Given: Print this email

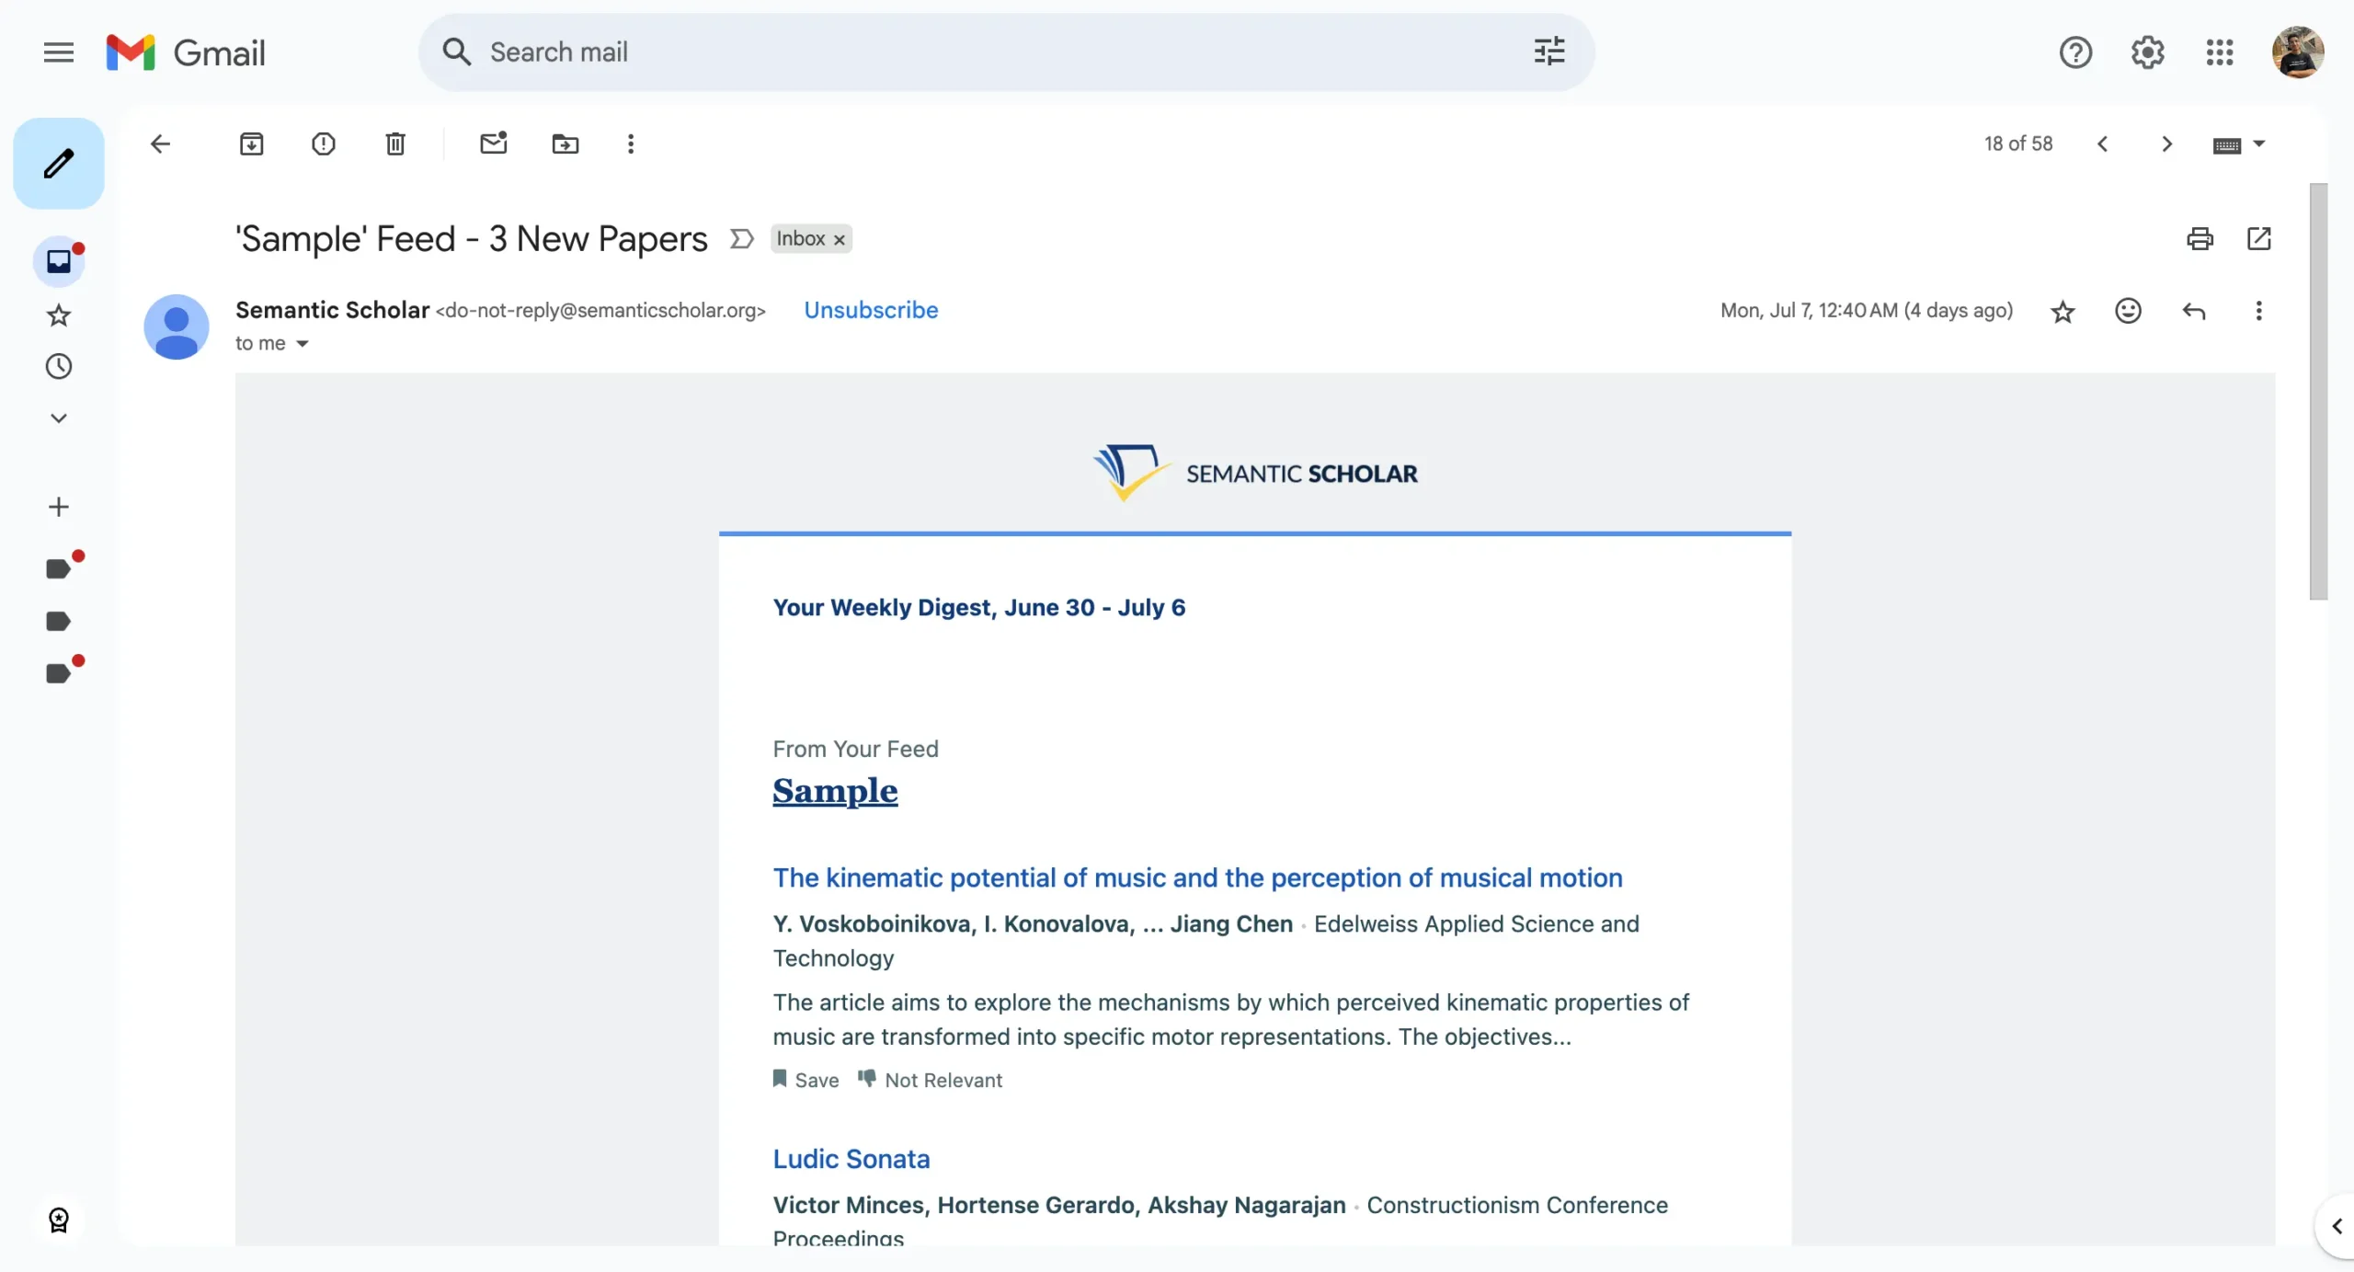Looking at the screenshot, I should (2200, 239).
